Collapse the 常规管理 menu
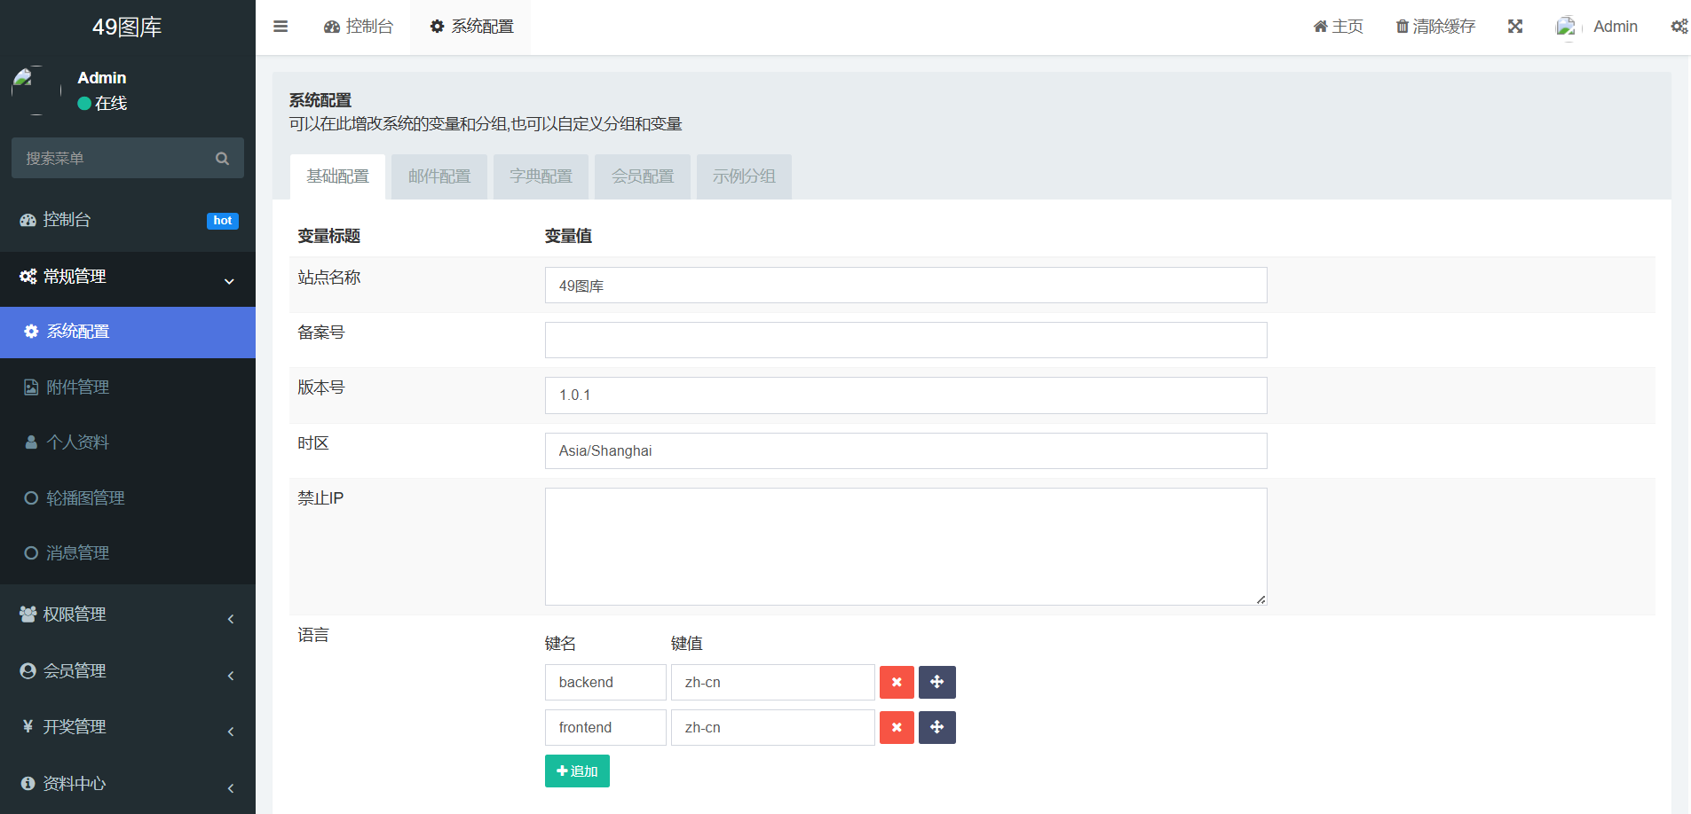This screenshot has height=814, width=1691. coord(128,278)
